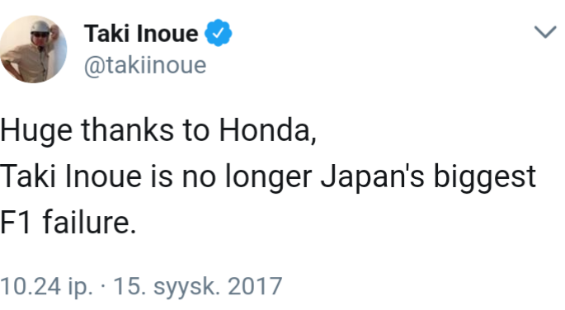This screenshot has width=565, height=310.
Task: Click the blue verified badge icon
Action: click(218, 33)
